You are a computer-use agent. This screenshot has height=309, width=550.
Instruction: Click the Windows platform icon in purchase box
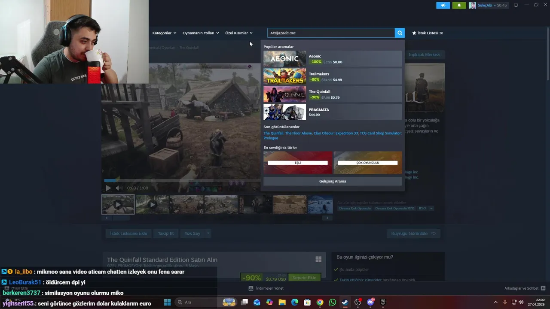pos(318,259)
